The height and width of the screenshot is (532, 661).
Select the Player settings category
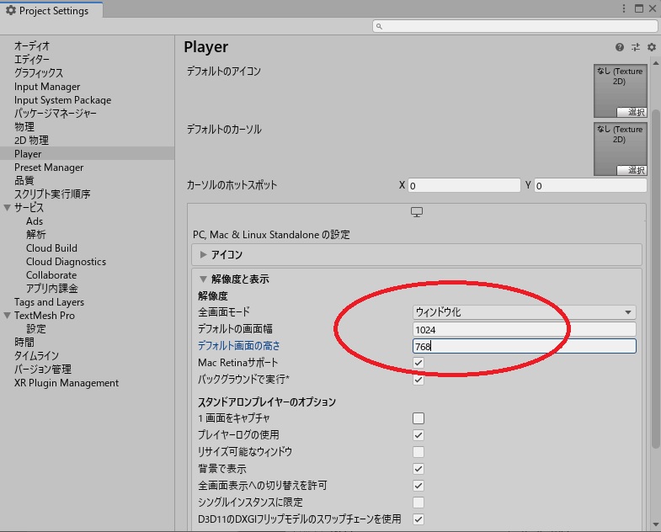tap(87, 154)
